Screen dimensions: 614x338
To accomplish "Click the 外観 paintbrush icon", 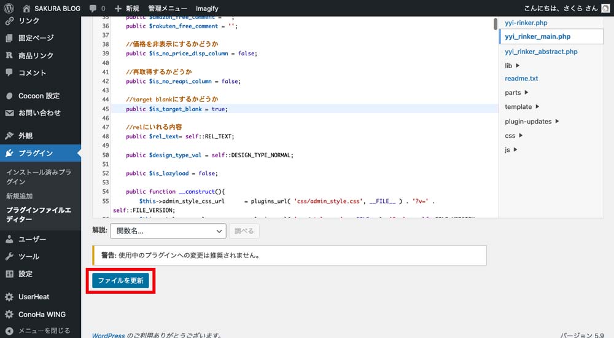I will coord(9,136).
